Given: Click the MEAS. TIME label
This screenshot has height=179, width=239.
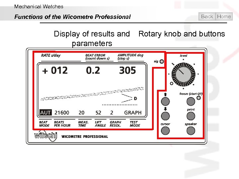Looking at the screenshot, I should point(83,124).
